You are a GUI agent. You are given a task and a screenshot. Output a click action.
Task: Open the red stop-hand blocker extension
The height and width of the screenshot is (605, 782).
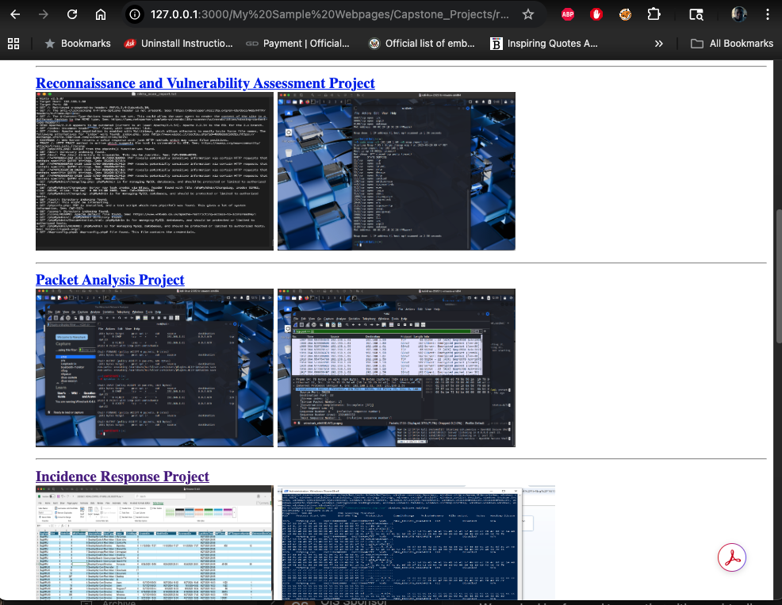[x=596, y=14]
